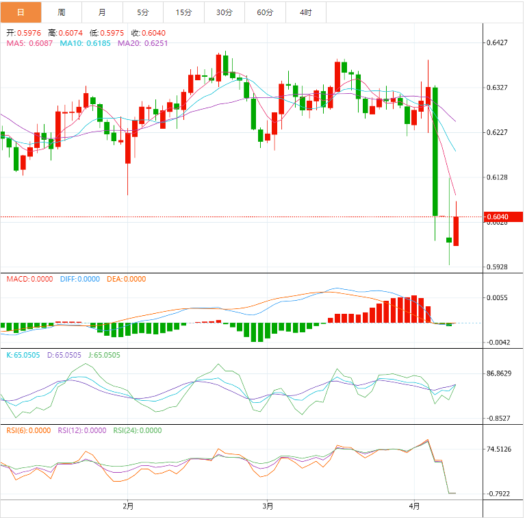Click the tallest red MACD histogram bar
The height and width of the screenshot is (518, 525).
click(x=414, y=309)
